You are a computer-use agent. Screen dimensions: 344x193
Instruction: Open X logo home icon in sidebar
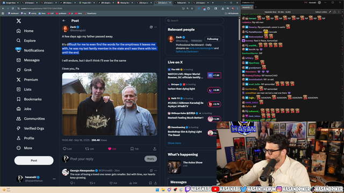19,21
